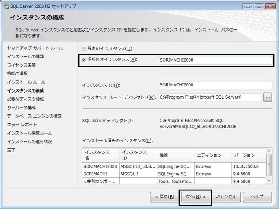Screen dimensions: 279x209
Task: Click the 機能 column header
Action: (x=175, y=155)
